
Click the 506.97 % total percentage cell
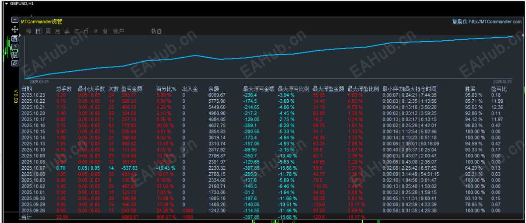pyautogui.click(x=166, y=216)
